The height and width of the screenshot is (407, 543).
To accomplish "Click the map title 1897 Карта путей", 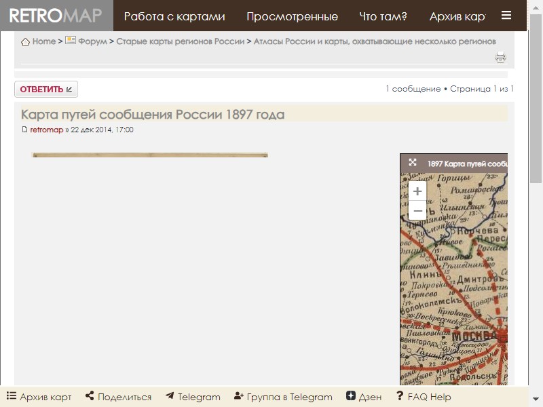I will pyautogui.click(x=468, y=163).
